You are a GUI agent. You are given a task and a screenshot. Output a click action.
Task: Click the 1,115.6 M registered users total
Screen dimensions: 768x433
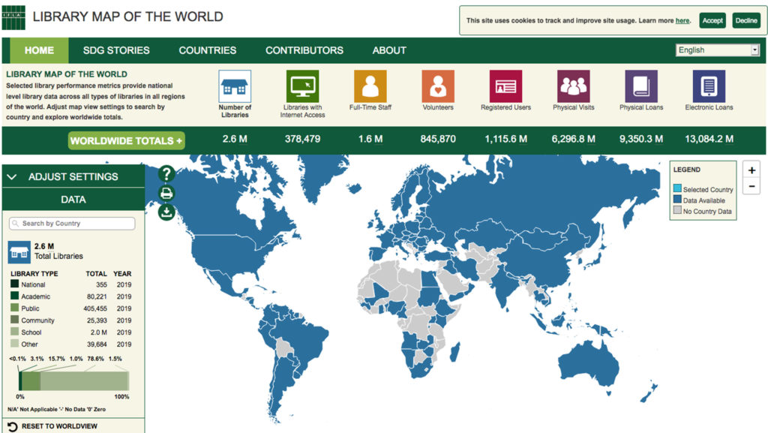tap(506, 139)
